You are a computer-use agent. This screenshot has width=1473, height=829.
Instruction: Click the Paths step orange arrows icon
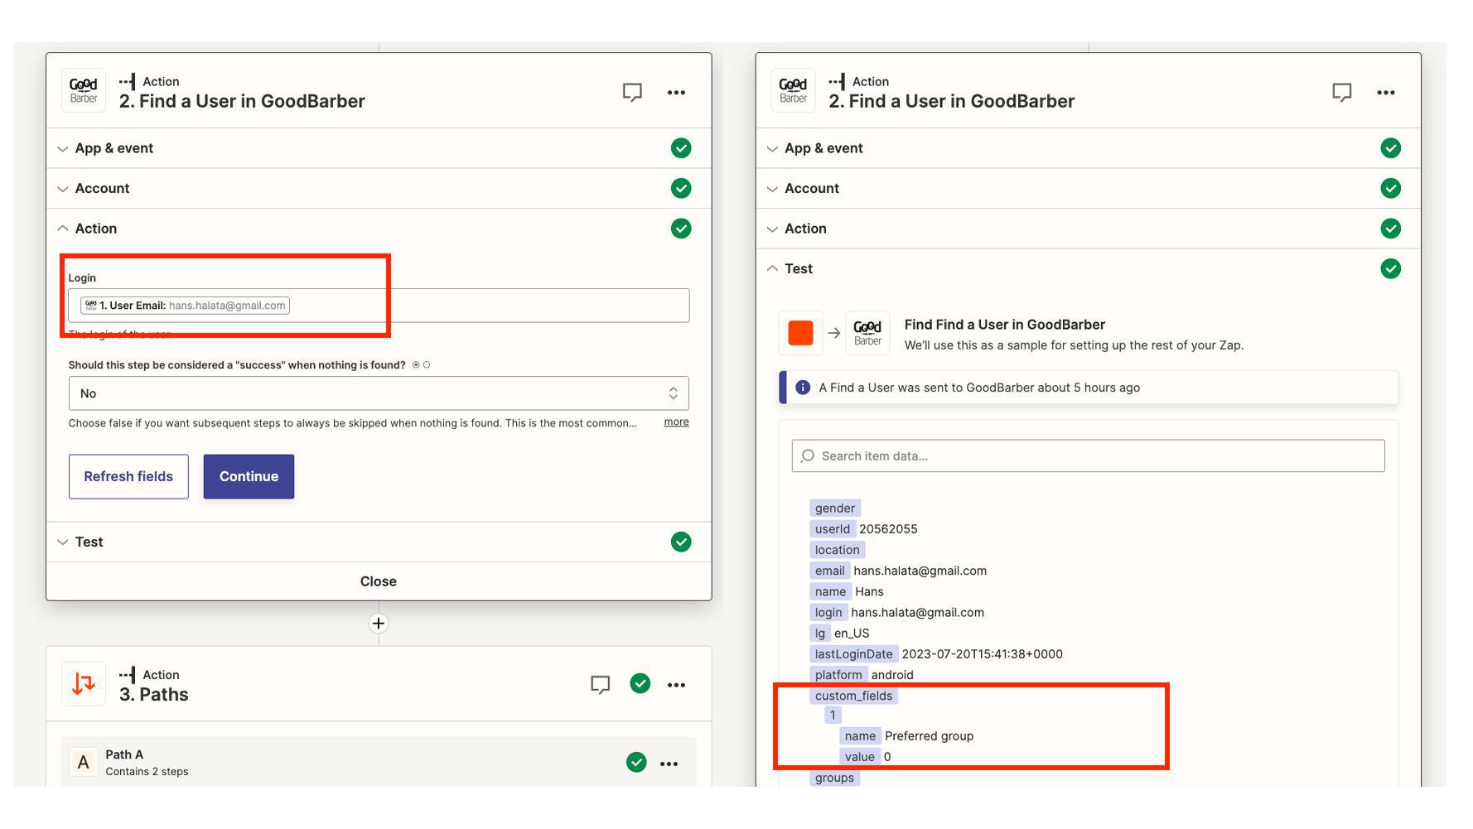(x=84, y=684)
